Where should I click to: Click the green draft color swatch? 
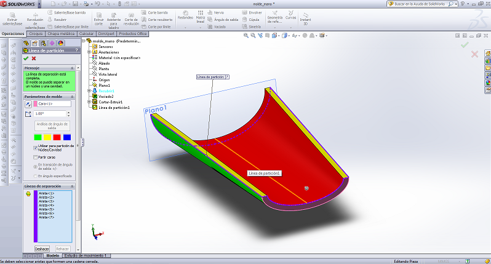(38, 137)
